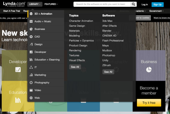Image resolution: width=170 pixels, height=114 pixels.
Task: Select the Developer menu category
Action: coord(46,52)
